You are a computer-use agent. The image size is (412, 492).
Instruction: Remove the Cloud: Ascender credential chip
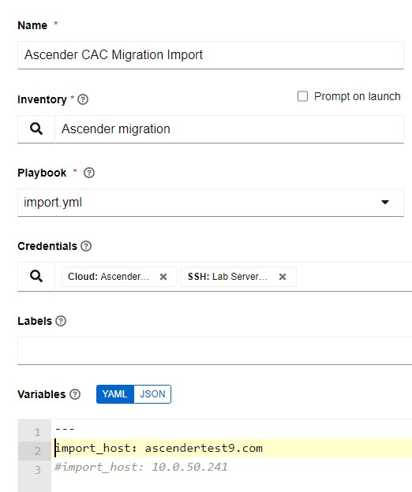[x=163, y=277]
